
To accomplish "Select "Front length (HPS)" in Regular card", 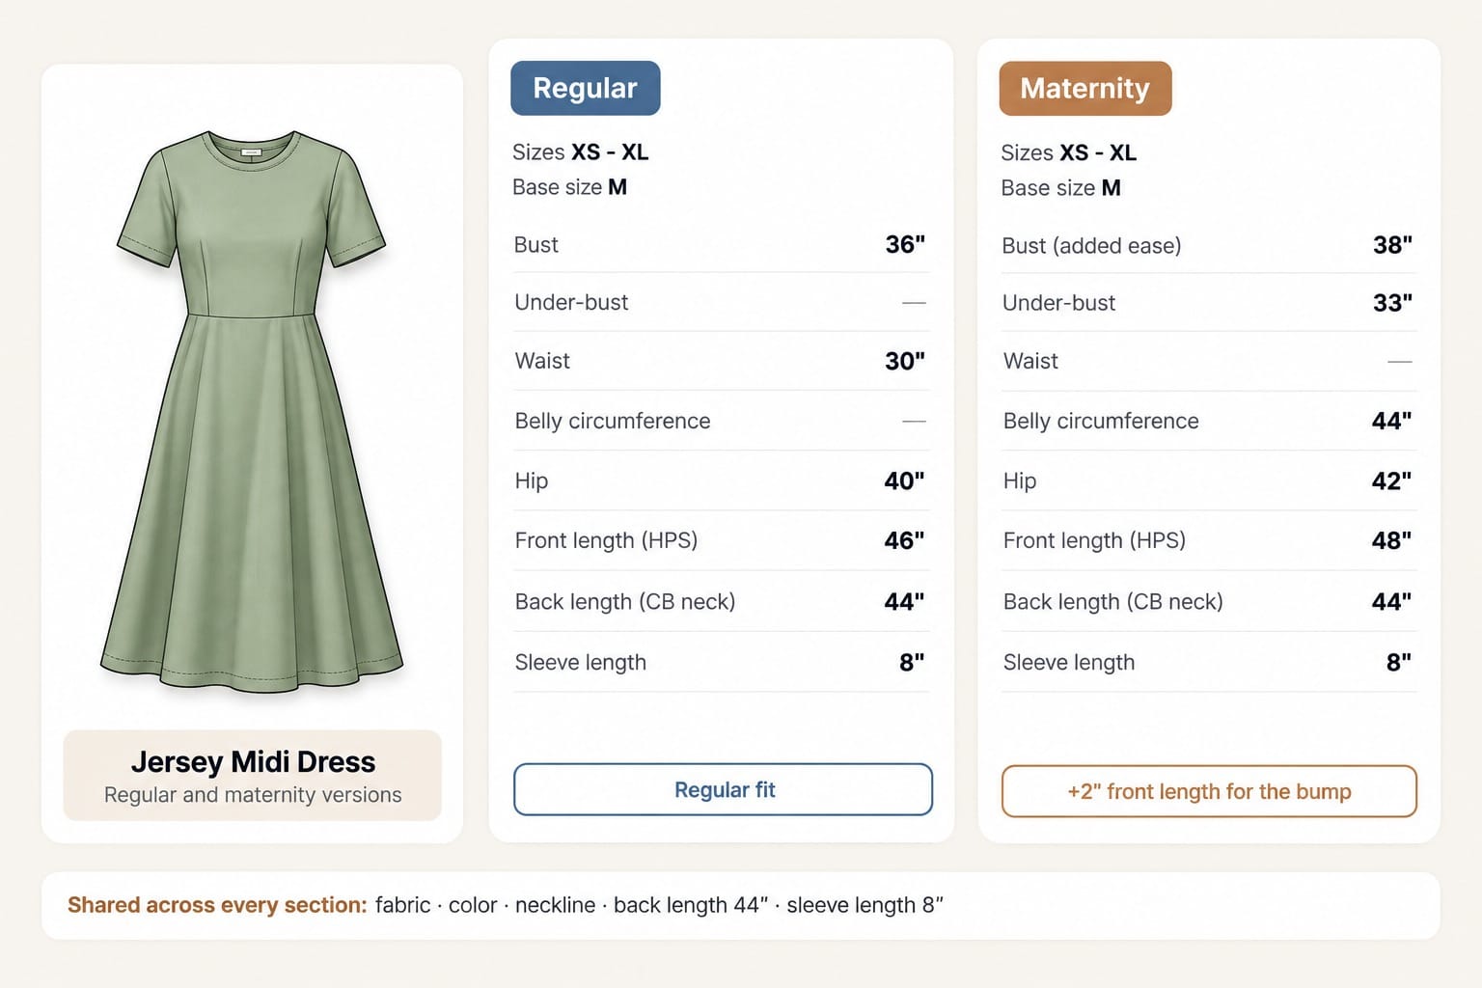I will [x=606, y=540].
